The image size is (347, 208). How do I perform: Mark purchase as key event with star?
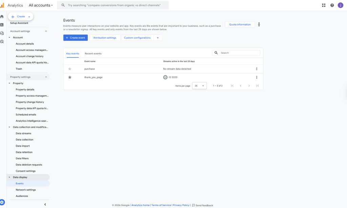click(70, 69)
